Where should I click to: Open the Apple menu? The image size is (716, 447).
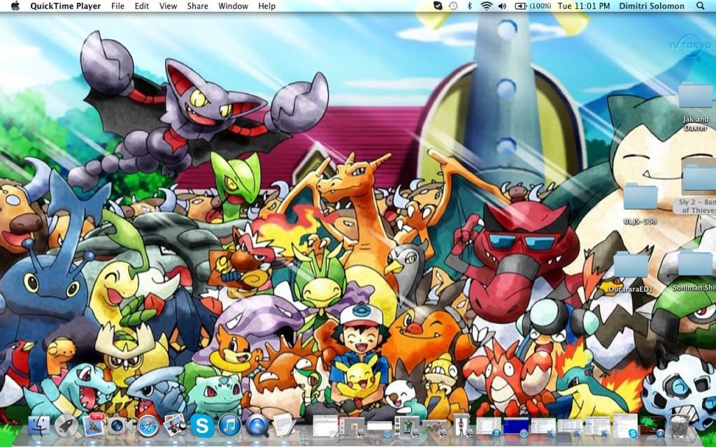coord(15,6)
